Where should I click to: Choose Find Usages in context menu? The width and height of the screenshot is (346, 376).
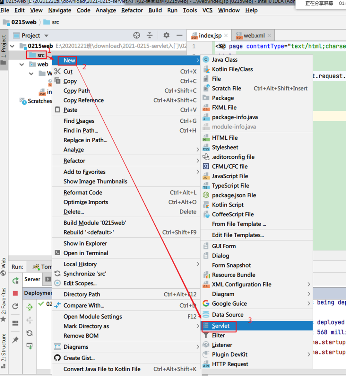[126, 121]
